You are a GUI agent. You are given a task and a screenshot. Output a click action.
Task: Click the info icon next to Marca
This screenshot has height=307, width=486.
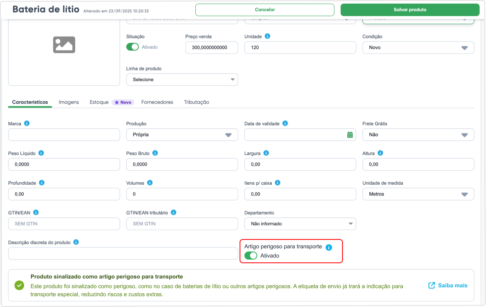[27, 124]
